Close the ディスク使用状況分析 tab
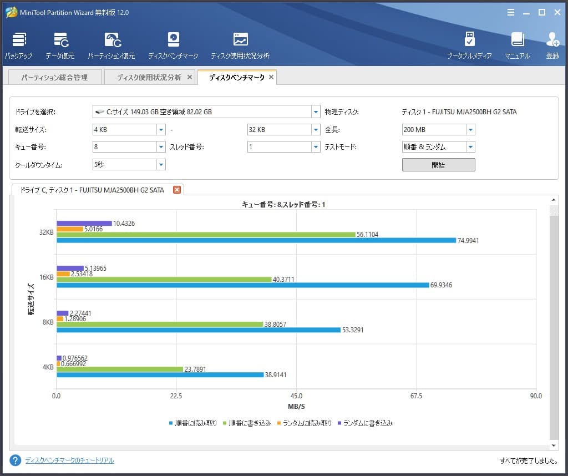 190,77
